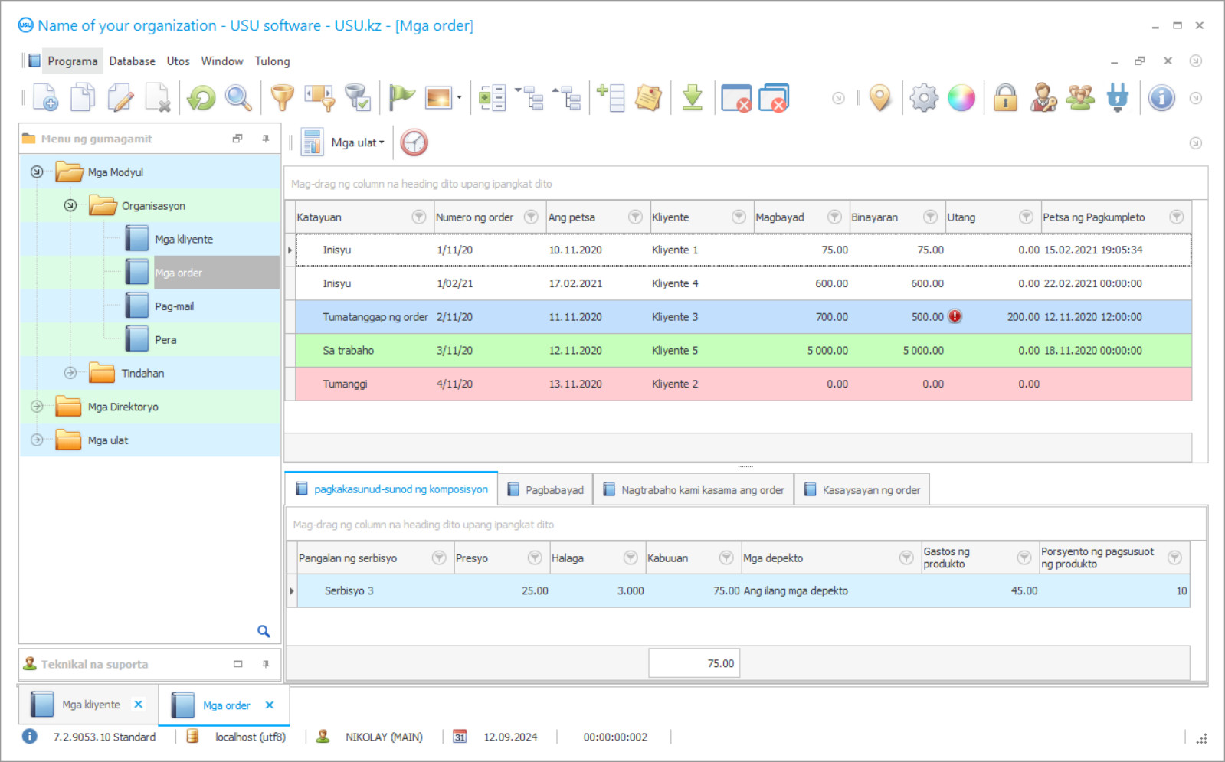Open the Tulong menu
Image resolution: width=1225 pixels, height=762 pixels.
pyautogui.click(x=272, y=61)
